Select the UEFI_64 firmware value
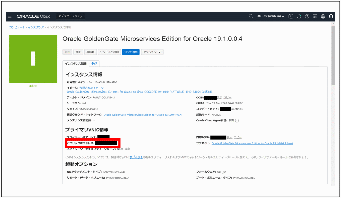Image resolution: width=341 pixels, height=198 pixels. (x=222, y=172)
